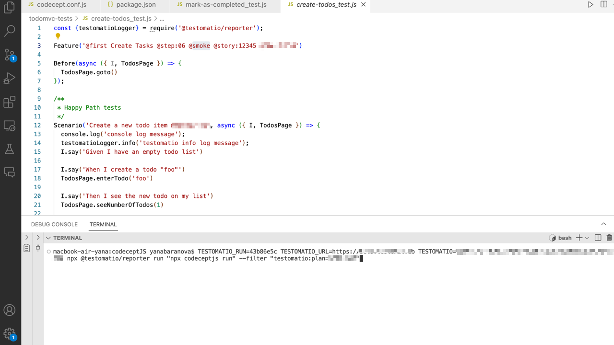This screenshot has width=614, height=345.
Task: Click the lightbulb code action icon
Action: click(x=58, y=36)
